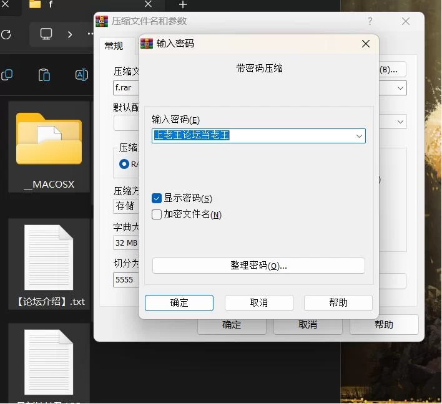The image size is (442, 404).
Task: Click the question mark help button
Action: click(370, 21)
